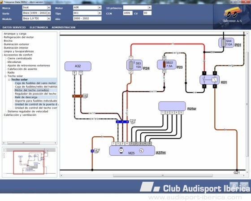Select Elevalunas tree item
The image size is (251, 201).
(x=14, y=62)
